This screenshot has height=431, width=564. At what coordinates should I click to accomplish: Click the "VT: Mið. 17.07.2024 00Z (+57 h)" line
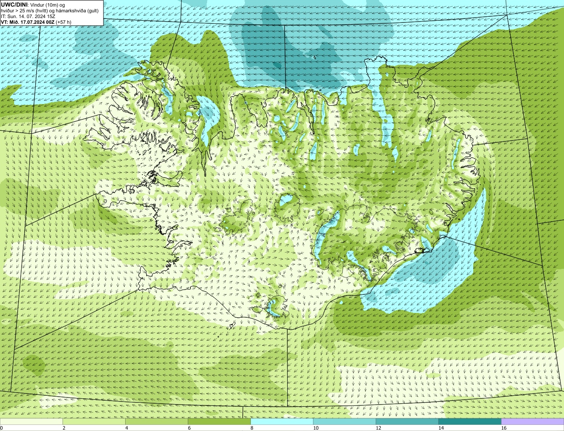tap(36, 22)
